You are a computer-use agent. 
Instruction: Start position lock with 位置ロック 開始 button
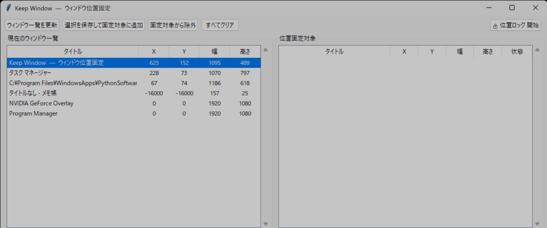pyautogui.click(x=515, y=26)
